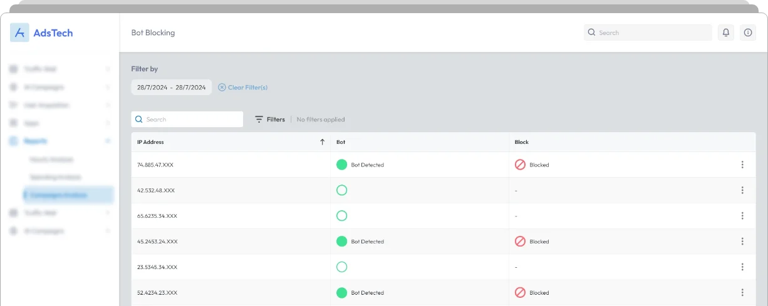Click Clear Filter(s) link
Viewport: 768px width, 306px height.
pyautogui.click(x=243, y=88)
